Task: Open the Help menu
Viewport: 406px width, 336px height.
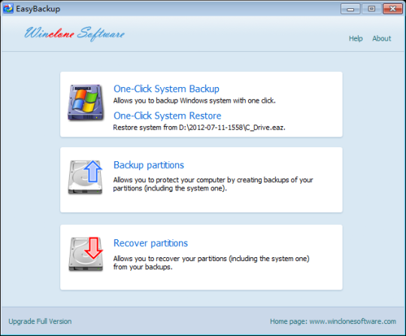Action: click(356, 38)
